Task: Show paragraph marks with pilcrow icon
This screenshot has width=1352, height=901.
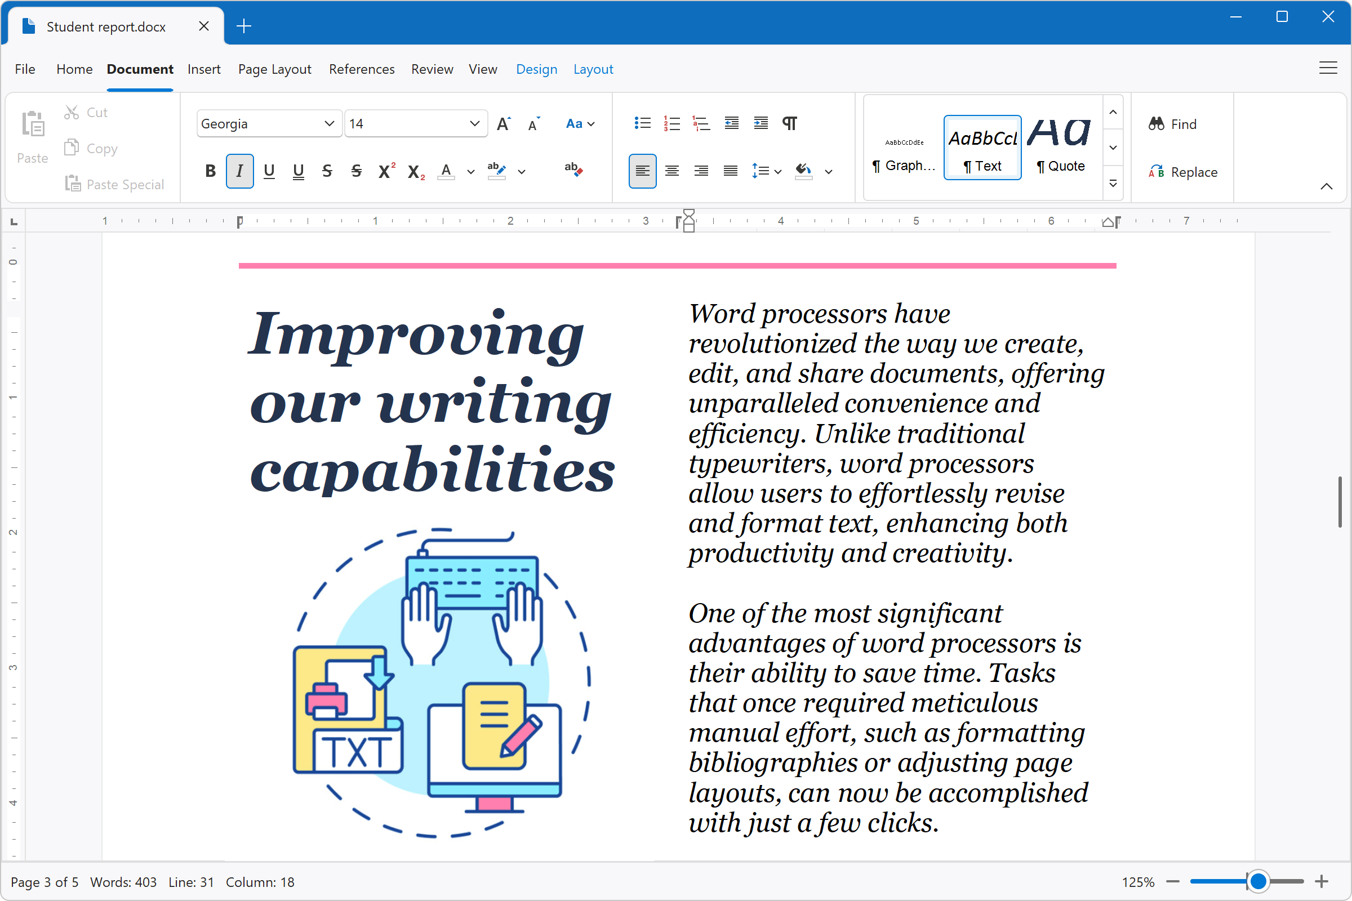Action: point(790,123)
